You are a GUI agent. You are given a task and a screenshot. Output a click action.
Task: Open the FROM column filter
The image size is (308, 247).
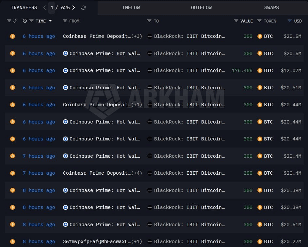(x=65, y=21)
